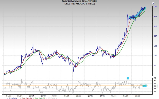Viewport: 159px width, 99px height.
Task: Click the 44 RSI axis label
Action: tap(155, 89)
